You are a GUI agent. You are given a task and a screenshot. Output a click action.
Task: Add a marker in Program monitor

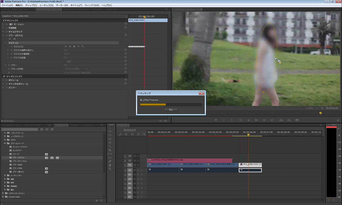click(216, 120)
